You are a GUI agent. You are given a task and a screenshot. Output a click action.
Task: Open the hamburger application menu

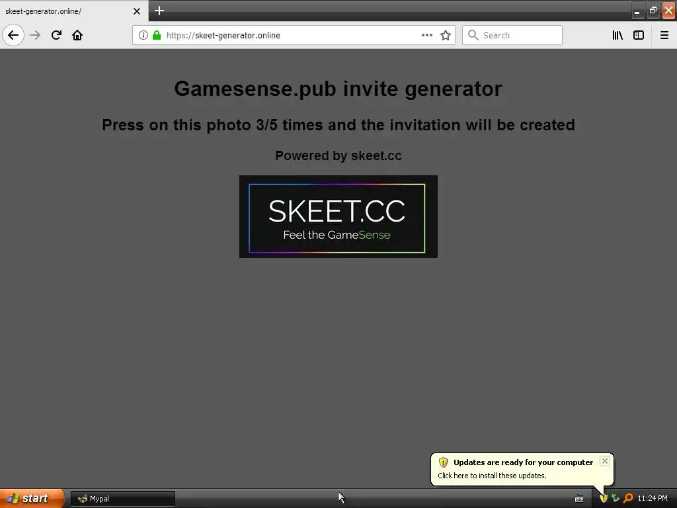[664, 35]
